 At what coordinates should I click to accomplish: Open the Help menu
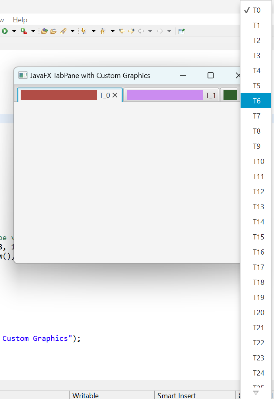[x=20, y=20]
